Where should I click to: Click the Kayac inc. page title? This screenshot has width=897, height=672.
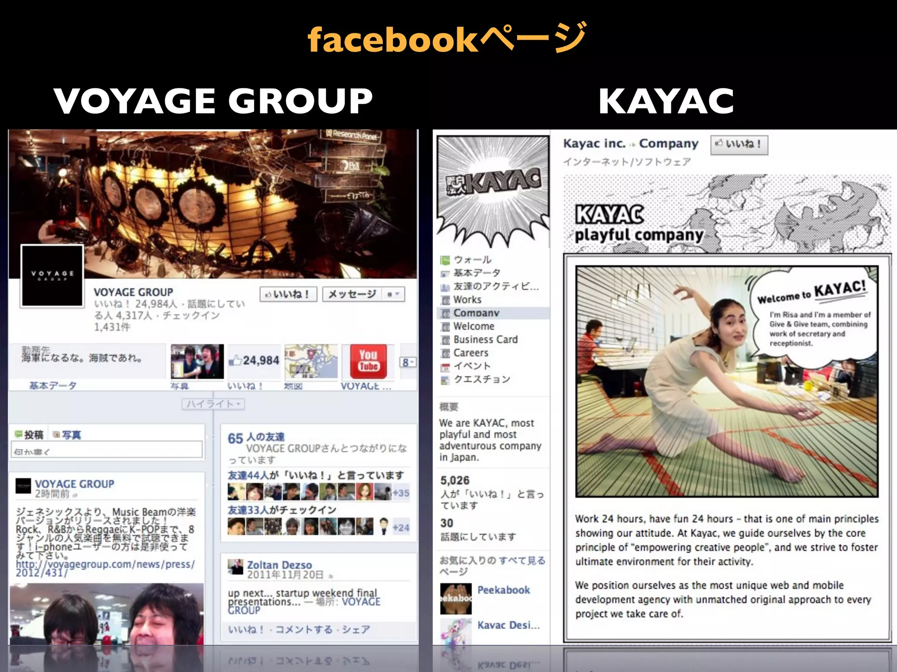tap(594, 143)
